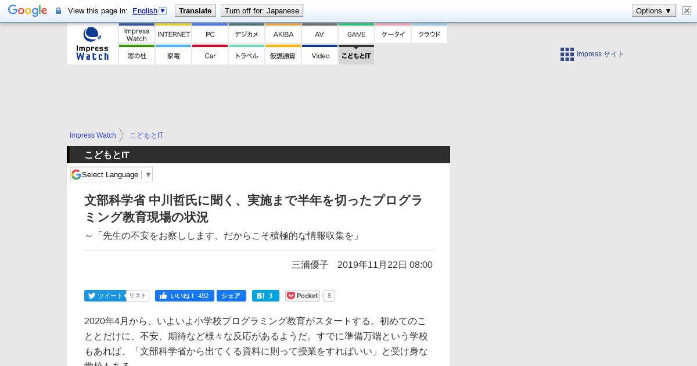Click the date 2019年11月22日 08:00
Screen dimensions: 697x366
(x=385, y=265)
